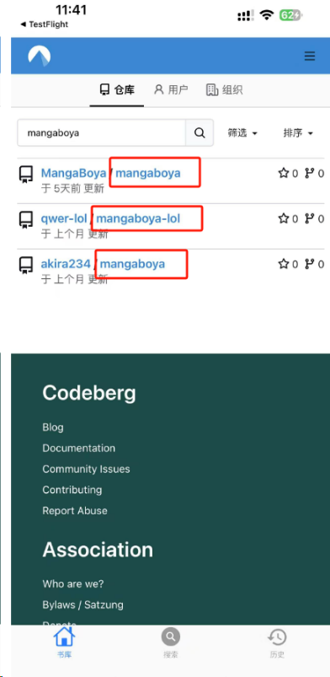330x677 pixels.
Task: Open the Report Abuse footer link
Action: 75,510
